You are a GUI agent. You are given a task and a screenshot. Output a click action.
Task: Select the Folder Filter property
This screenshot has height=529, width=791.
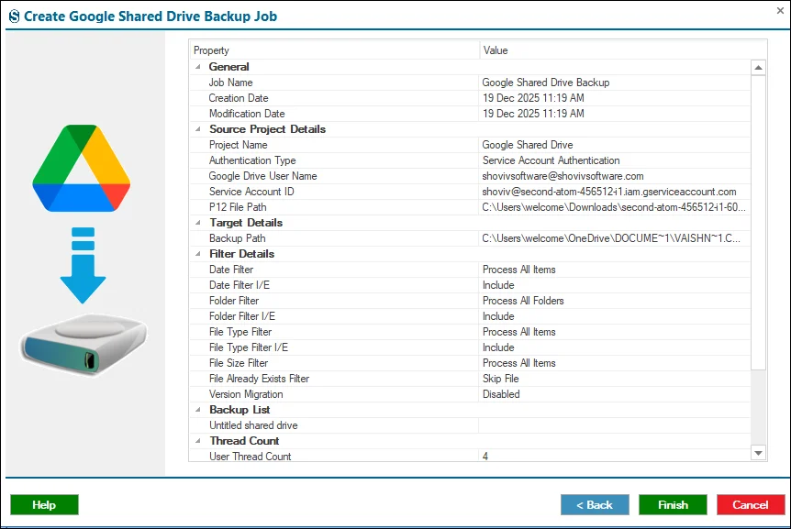(x=234, y=301)
